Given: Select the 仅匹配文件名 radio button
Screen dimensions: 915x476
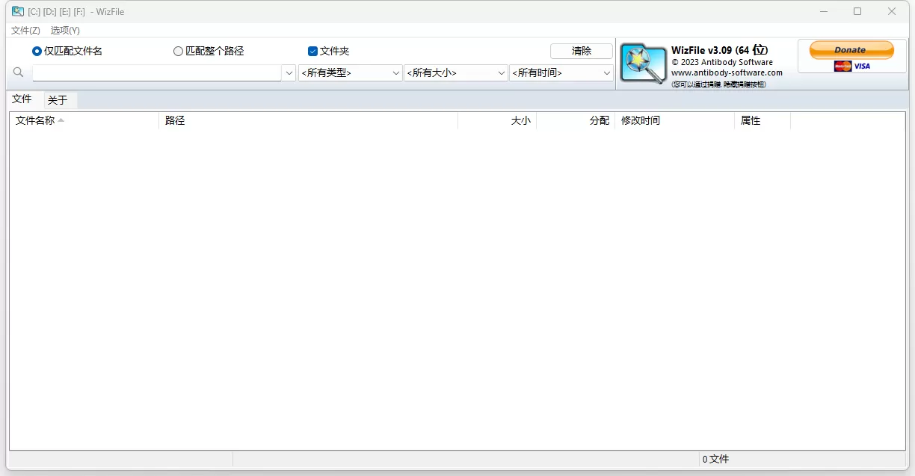Looking at the screenshot, I should click(36, 51).
